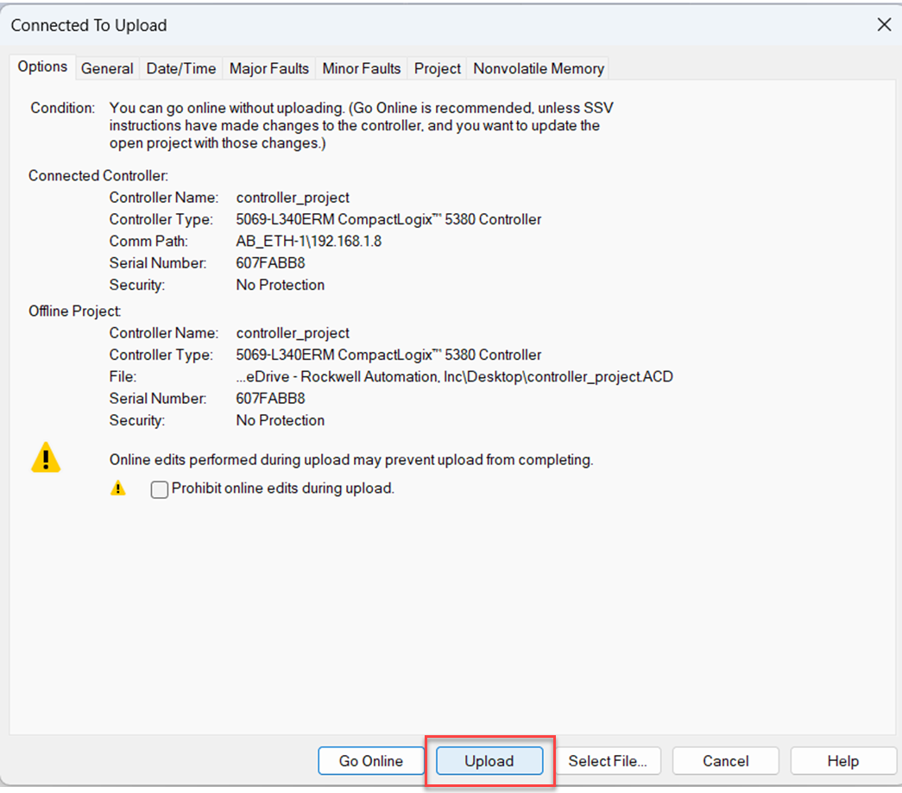The image size is (902, 793).
Task: Close the Connected To Upload dialog
Action: pos(884,25)
